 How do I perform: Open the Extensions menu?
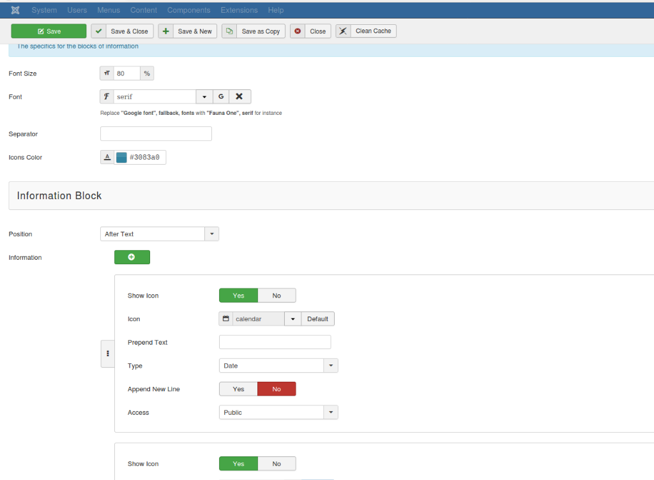[239, 10]
